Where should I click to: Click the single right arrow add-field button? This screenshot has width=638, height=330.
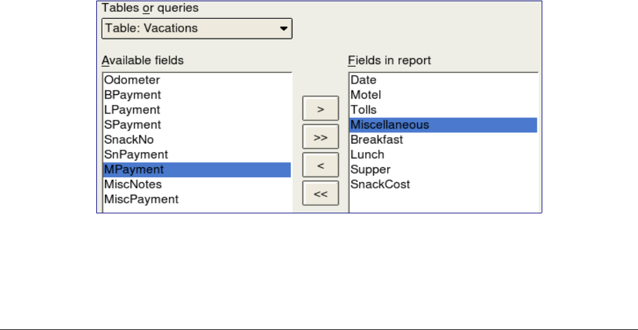coord(320,109)
